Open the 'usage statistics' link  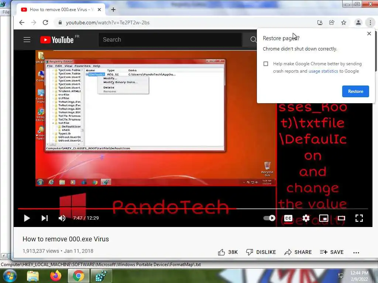coord(323,71)
